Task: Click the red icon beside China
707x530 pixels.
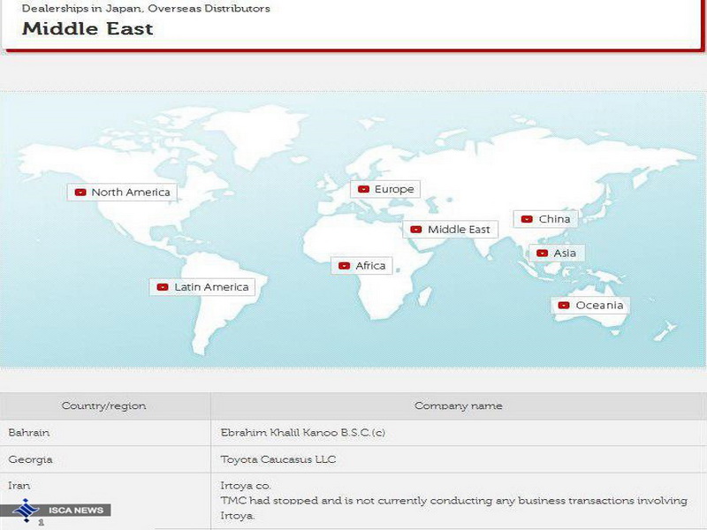Action: pos(528,219)
